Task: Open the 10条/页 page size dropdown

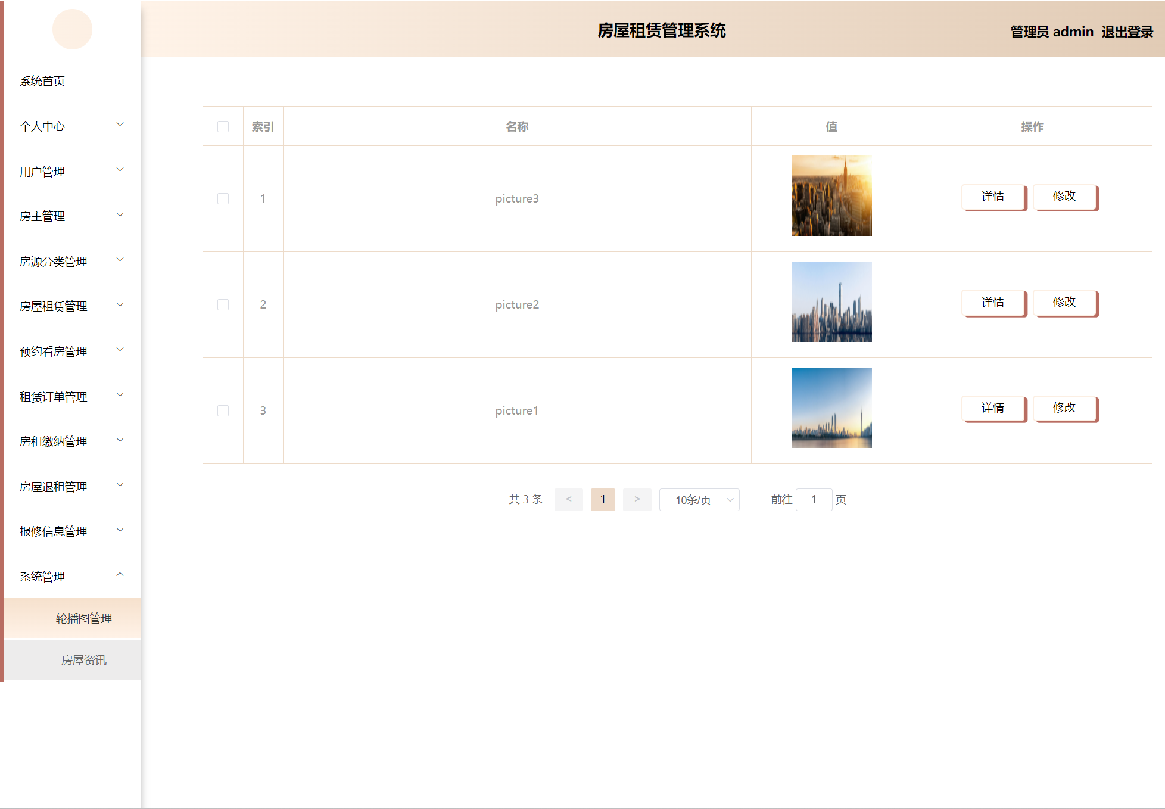Action: (699, 500)
